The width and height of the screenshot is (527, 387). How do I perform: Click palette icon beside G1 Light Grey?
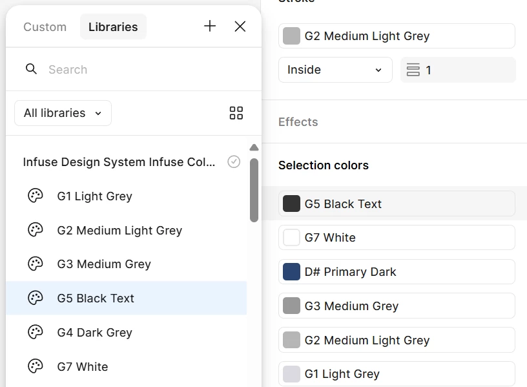36,196
